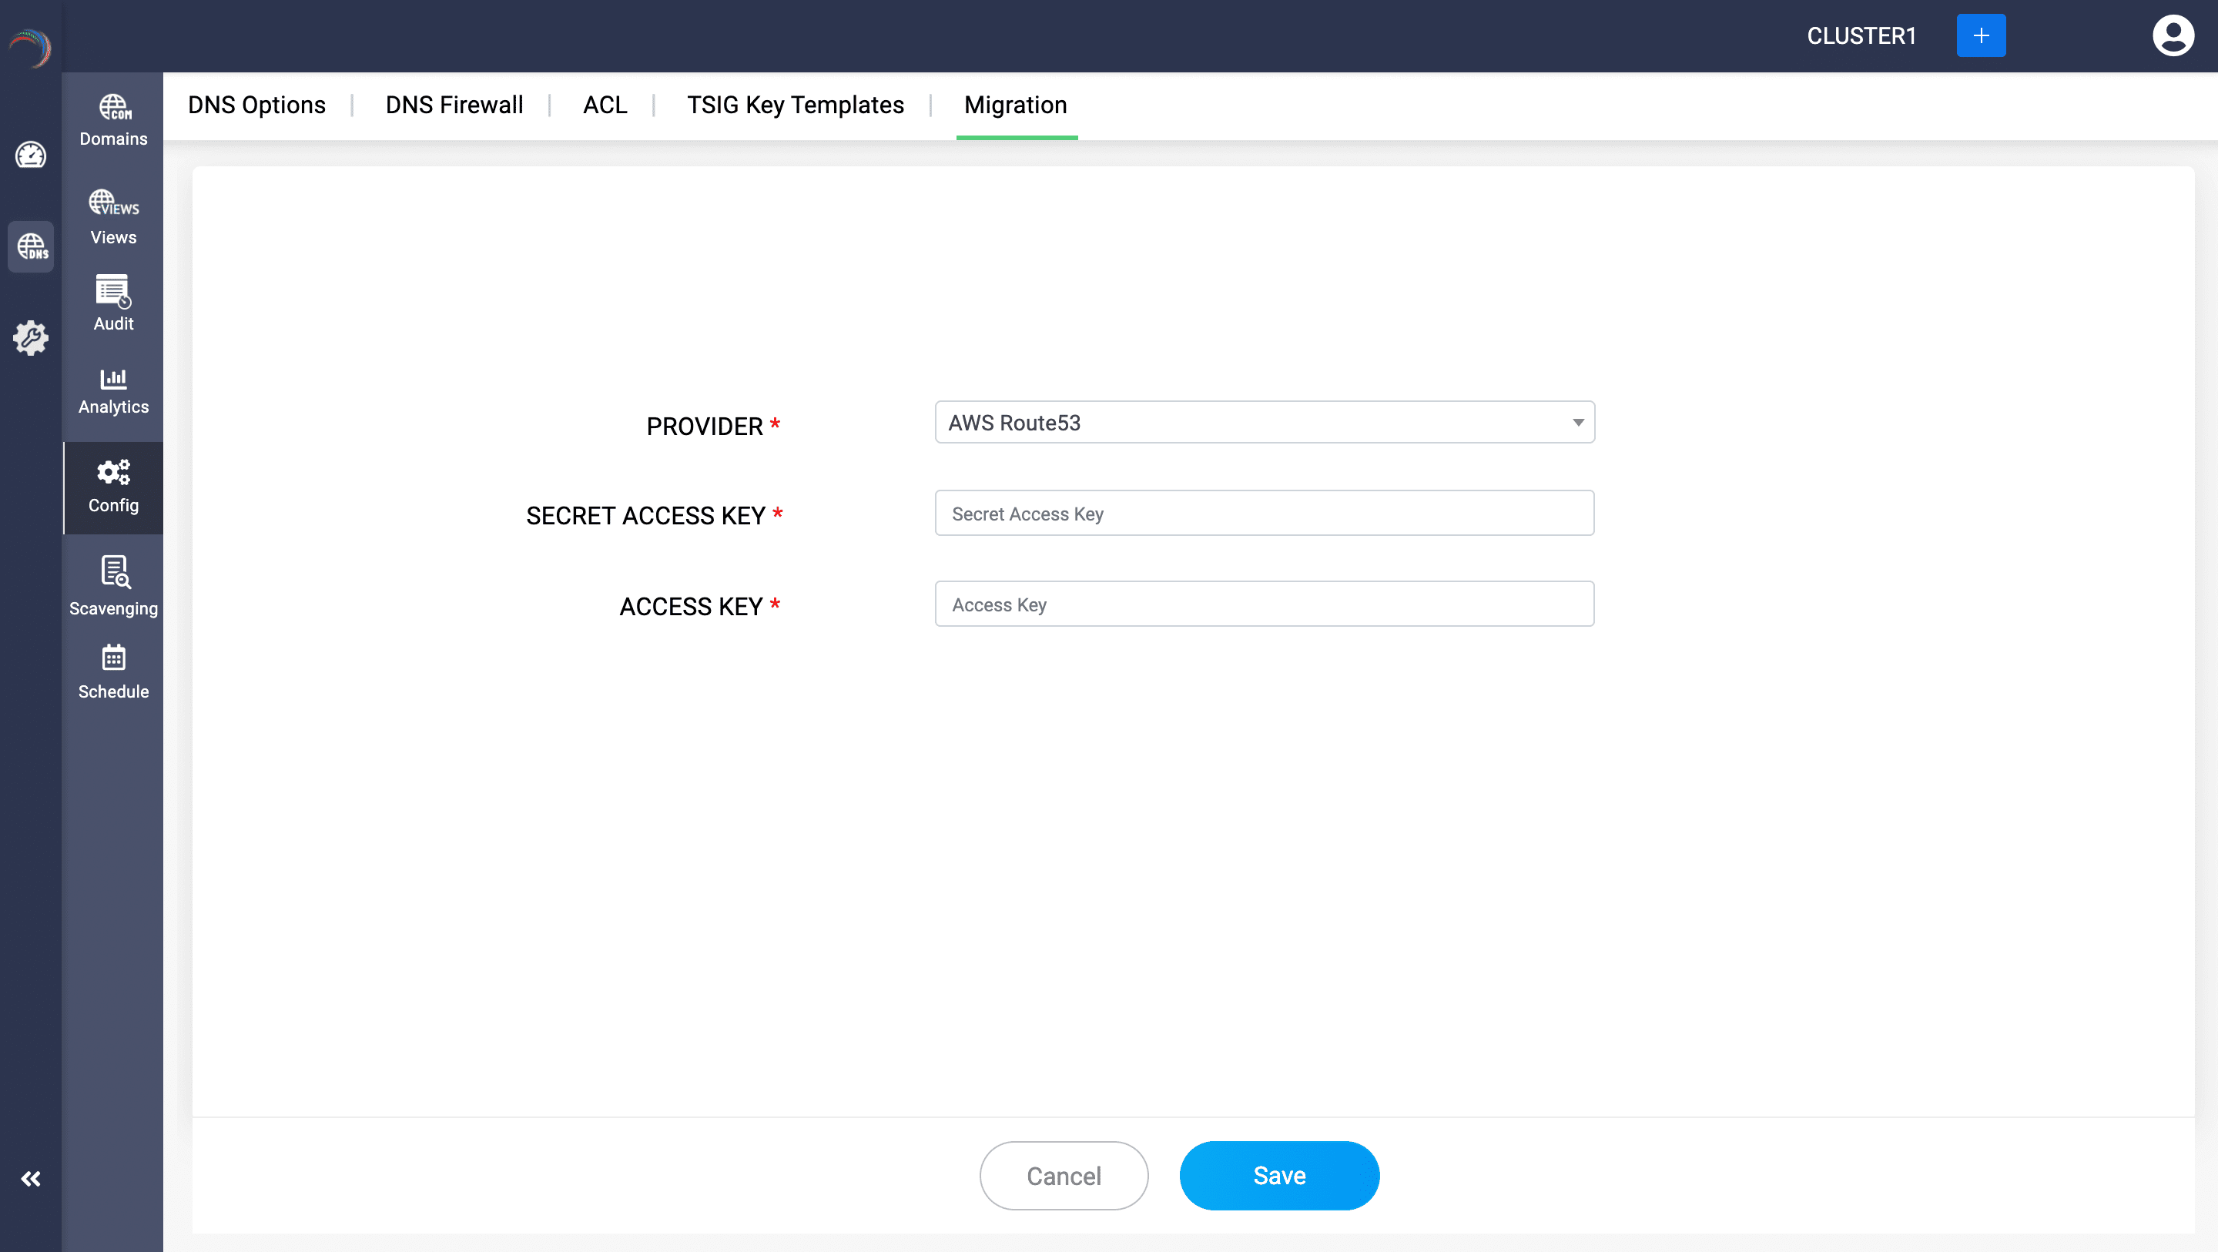
Task: Open the Audit log icon
Action: tap(114, 291)
